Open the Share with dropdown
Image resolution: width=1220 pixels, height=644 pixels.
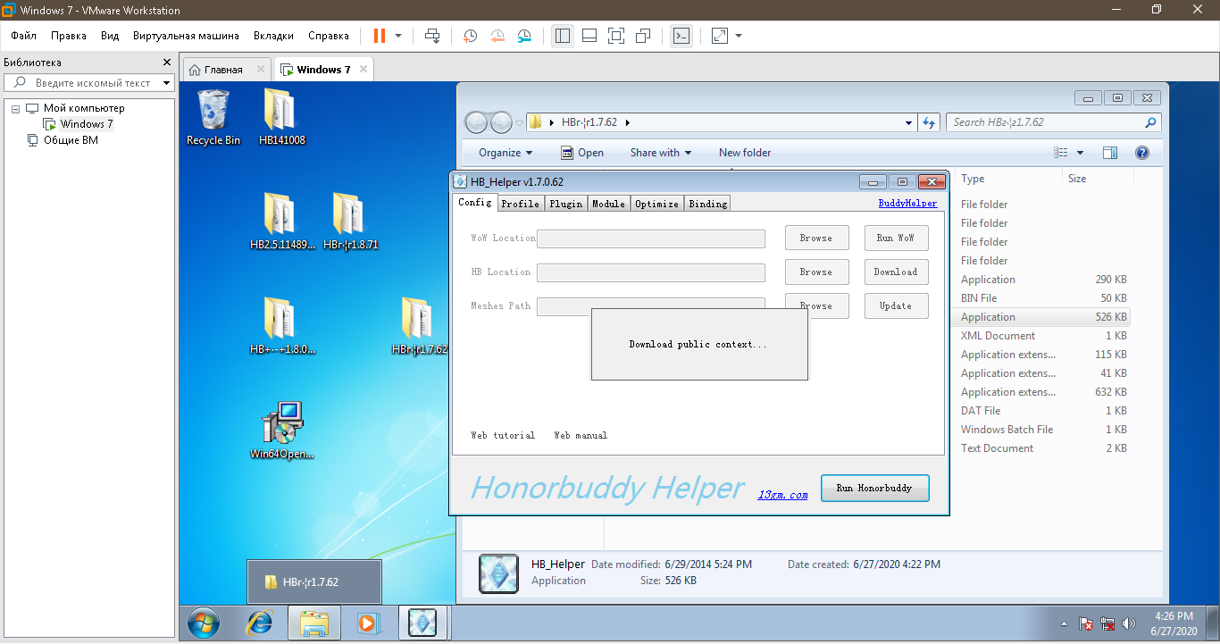[661, 153]
